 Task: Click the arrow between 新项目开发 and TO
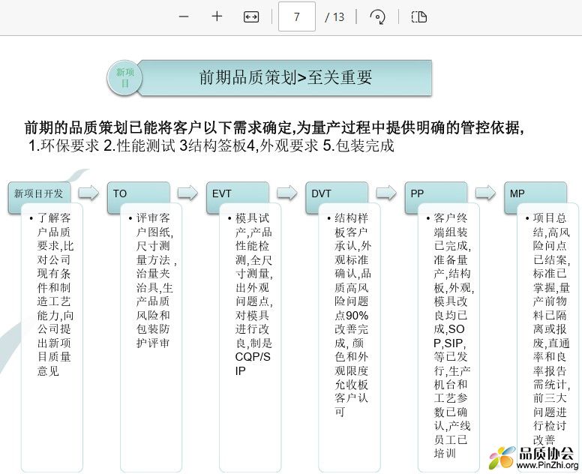pyautogui.click(x=88, y=193)
